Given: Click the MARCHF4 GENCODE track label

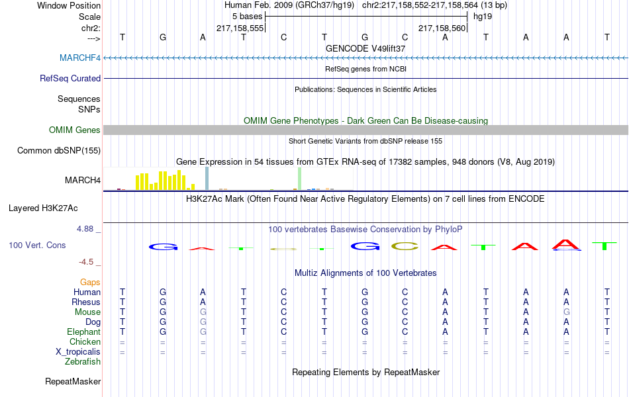Looking at the screenshot, I should point(80,58).
